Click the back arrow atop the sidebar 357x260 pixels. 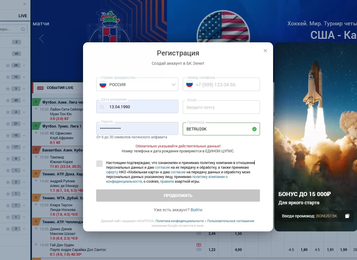25,4
